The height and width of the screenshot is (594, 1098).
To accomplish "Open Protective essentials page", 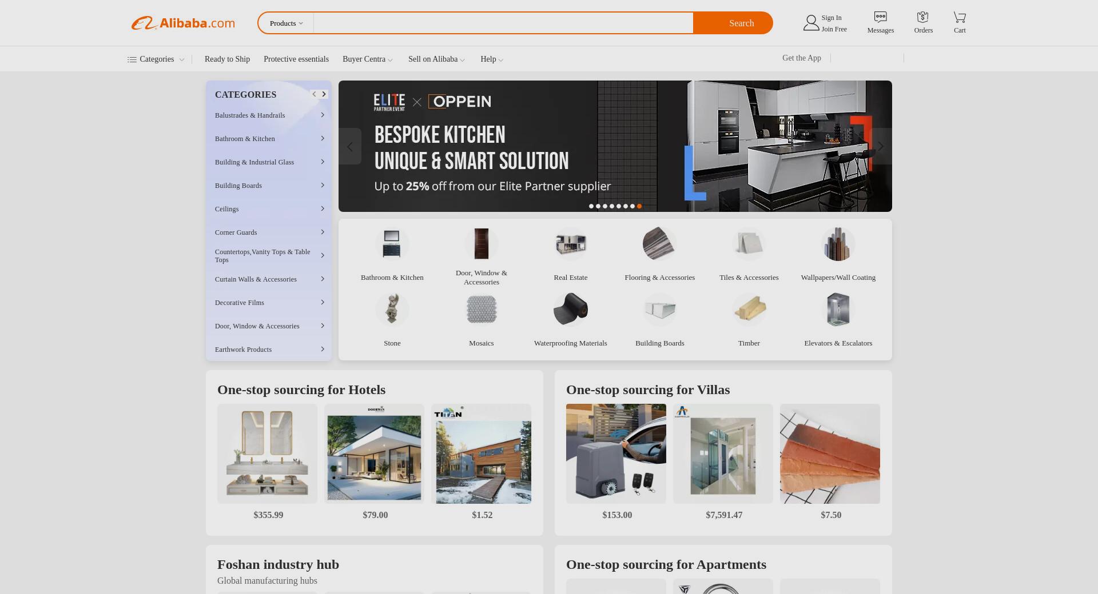I will [x=296, y=59].
